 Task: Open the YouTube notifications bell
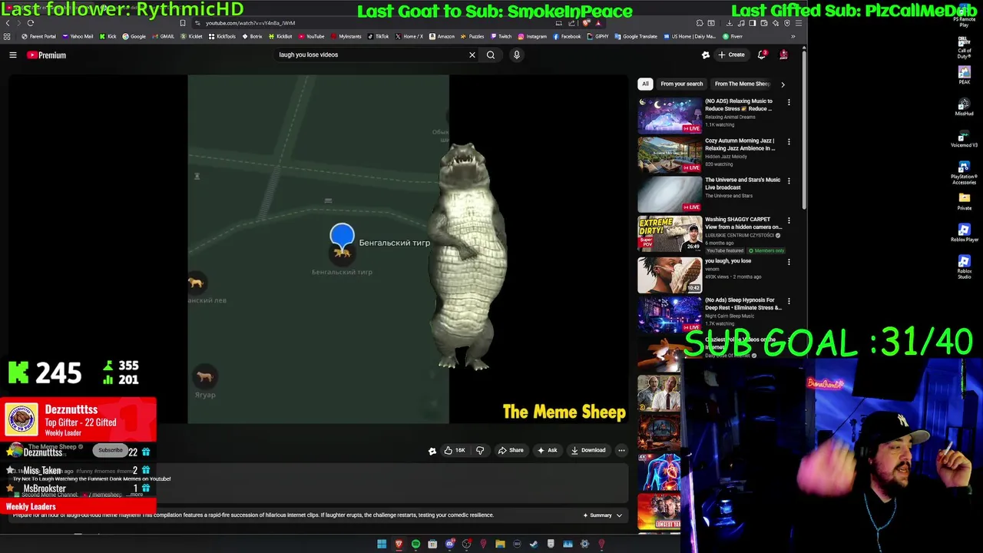point(762,55)
